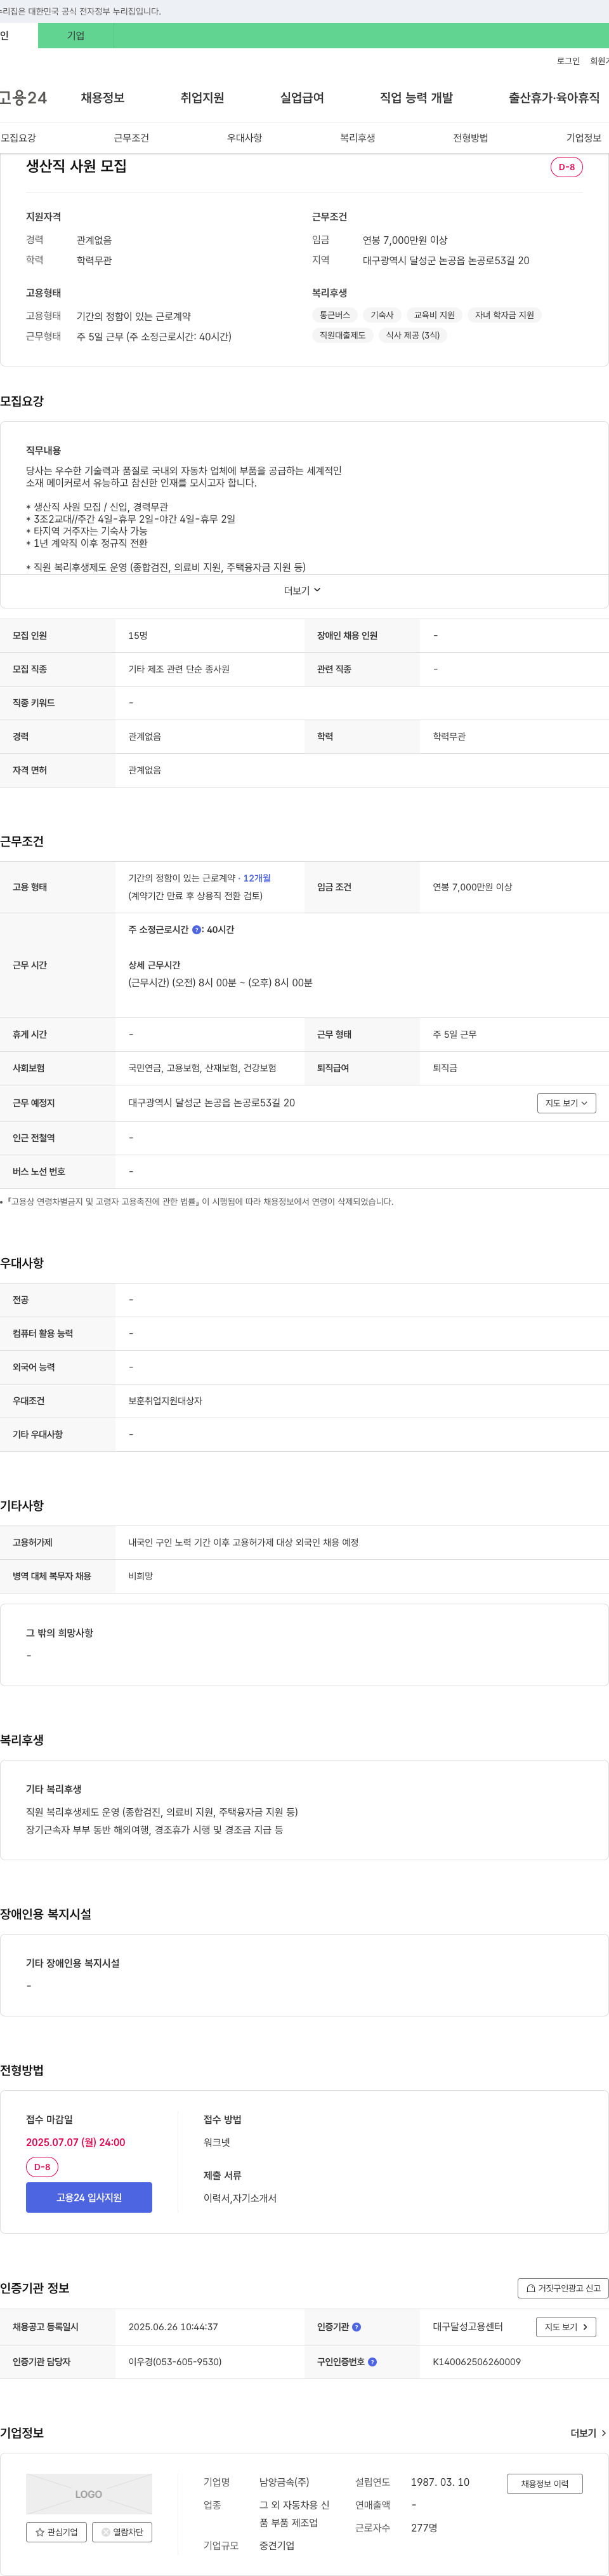Click the 중견기업 company size value
This screenshot has width=609, height=2576.
pyautogui.click(x=278, y=2546)
